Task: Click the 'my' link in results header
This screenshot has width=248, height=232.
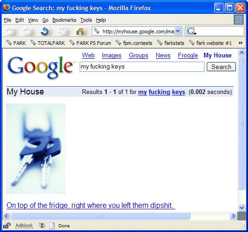Action: (x=142, y=92)
